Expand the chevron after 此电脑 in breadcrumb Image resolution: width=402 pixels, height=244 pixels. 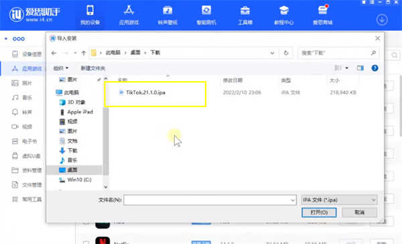(x=126, y=53)
